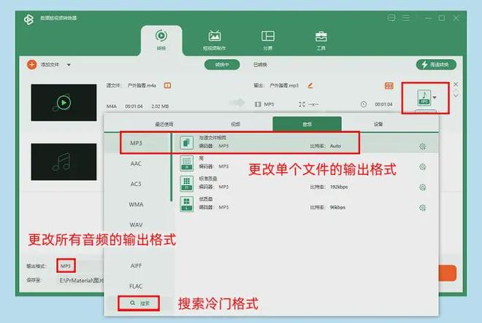Expand the arrow beside the music-note format icon

[435, 97]
